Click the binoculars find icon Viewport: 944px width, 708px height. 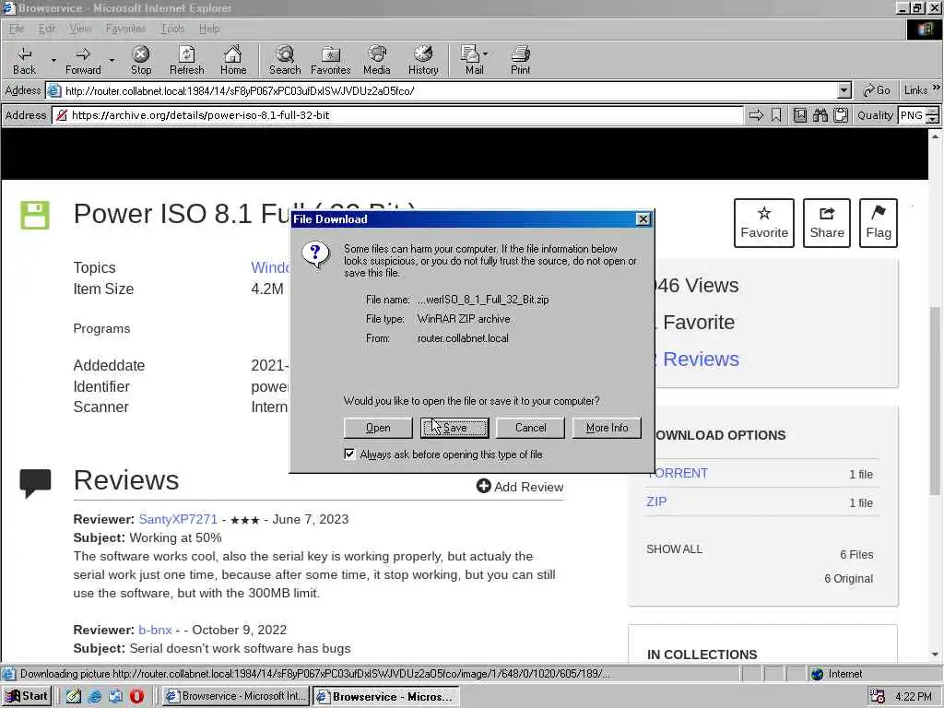pos(820,115)
